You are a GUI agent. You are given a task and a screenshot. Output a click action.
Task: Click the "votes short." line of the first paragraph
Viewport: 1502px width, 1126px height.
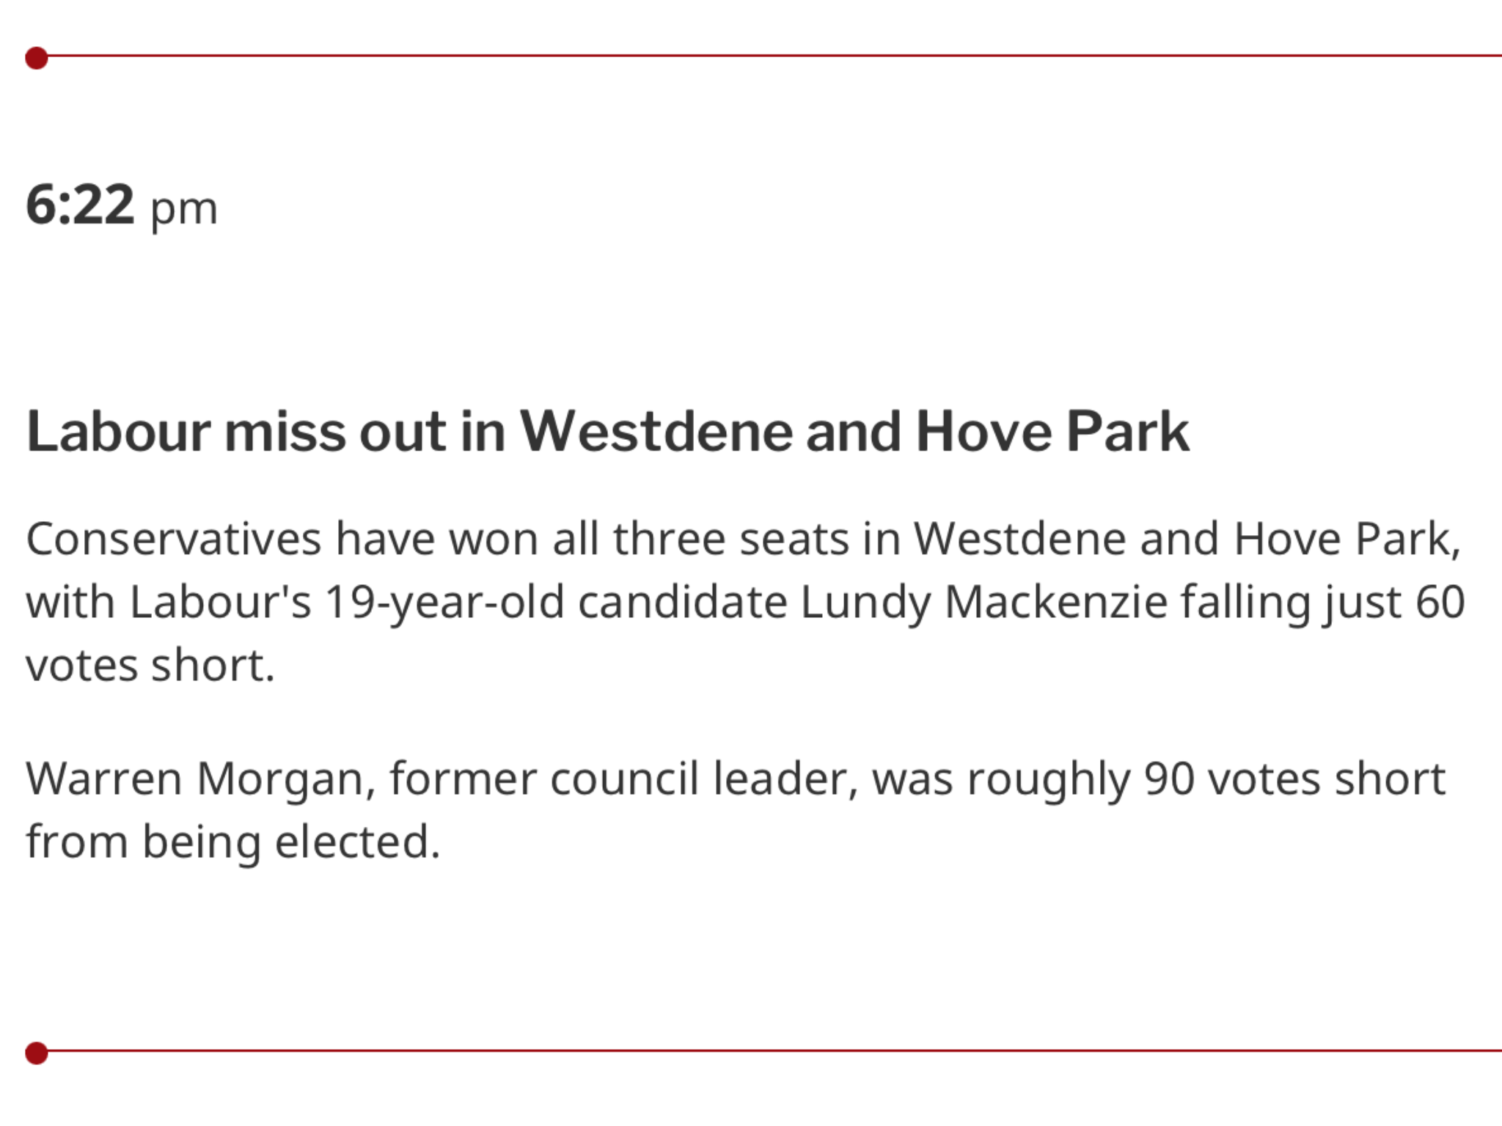(150, 666)
